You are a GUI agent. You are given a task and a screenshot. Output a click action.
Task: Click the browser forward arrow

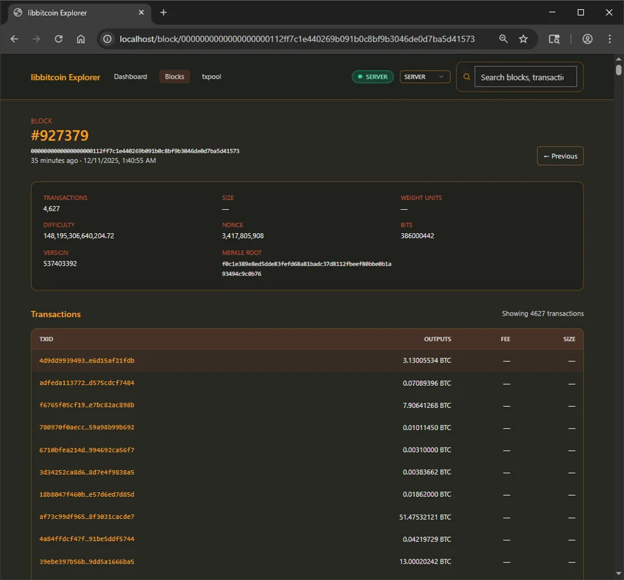(36, 39)
